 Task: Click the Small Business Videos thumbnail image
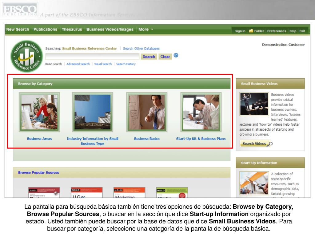(254, 104)
